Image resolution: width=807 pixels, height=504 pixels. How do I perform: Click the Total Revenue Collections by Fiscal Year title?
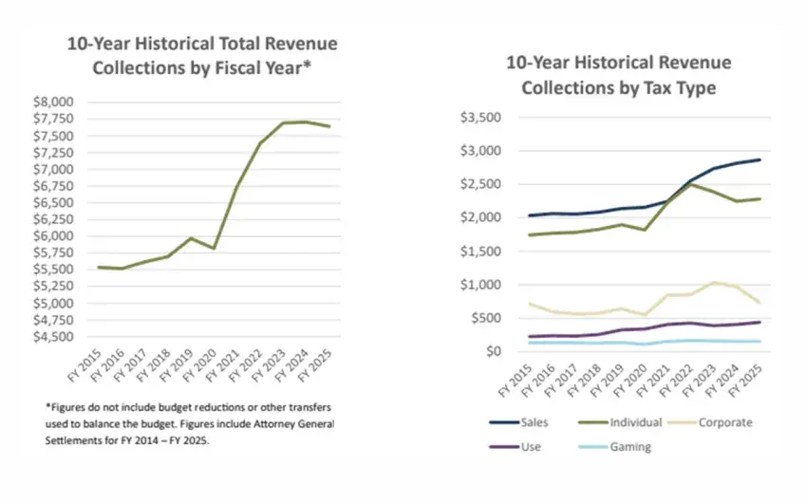click(201, 56)
